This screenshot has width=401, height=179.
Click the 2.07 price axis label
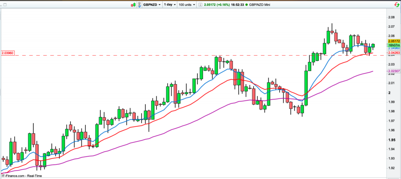tap(392, 27)
